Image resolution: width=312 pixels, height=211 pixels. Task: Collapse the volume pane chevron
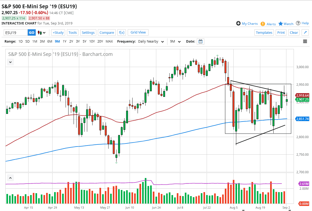click(10, 178)
